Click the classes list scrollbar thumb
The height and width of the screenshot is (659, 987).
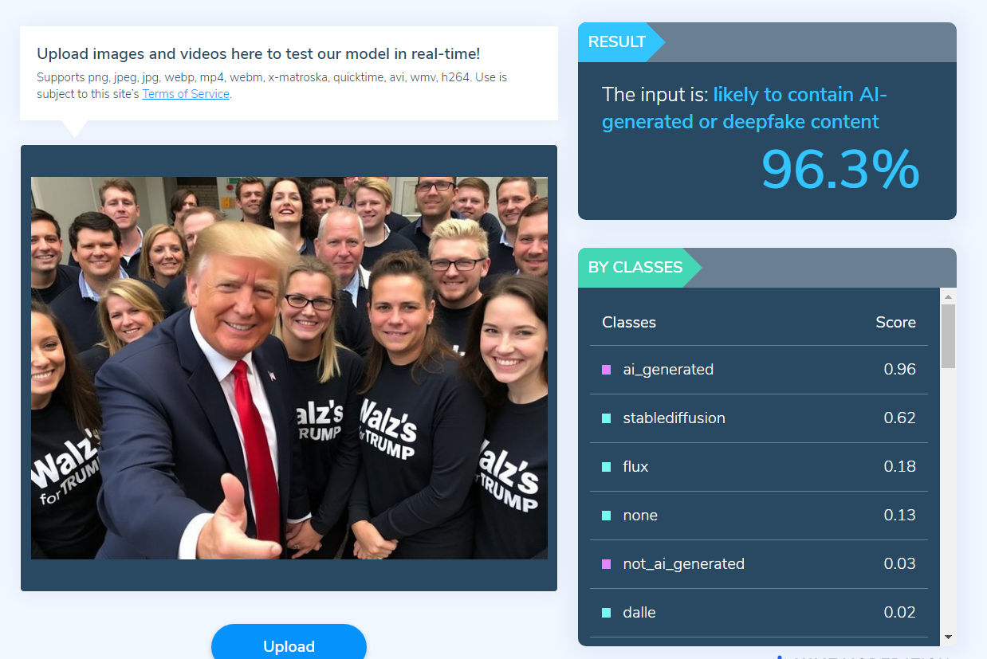pyautogui.click(x=948, y=336)
